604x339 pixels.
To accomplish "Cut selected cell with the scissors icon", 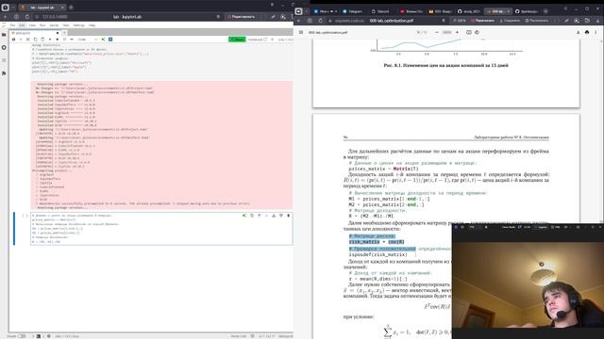I will (28, 40).
